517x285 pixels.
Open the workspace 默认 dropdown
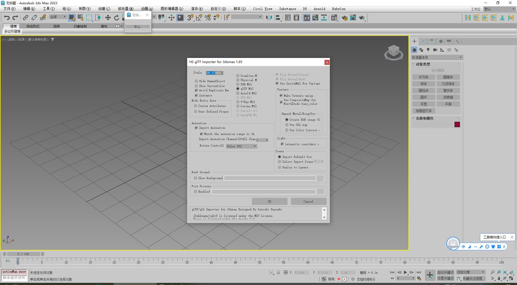[499, 9]
